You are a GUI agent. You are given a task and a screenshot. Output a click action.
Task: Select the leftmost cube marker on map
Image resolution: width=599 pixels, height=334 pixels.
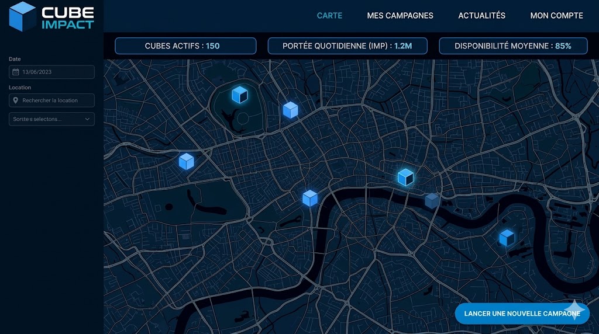pos(186,161)
